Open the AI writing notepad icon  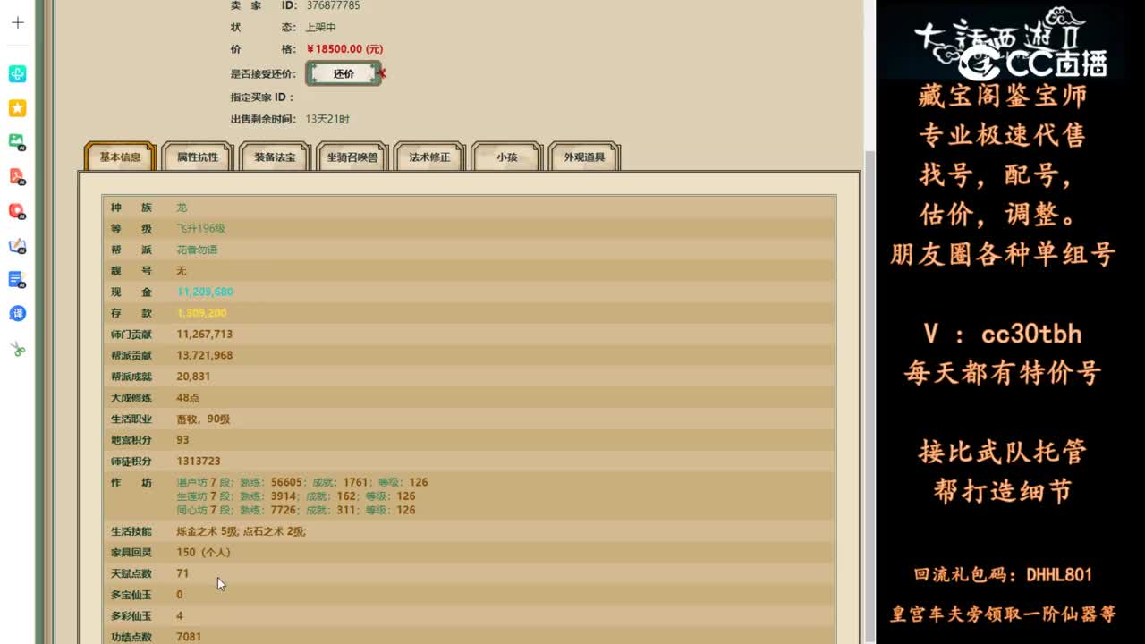pyautogui.click(x=17, y=246)
